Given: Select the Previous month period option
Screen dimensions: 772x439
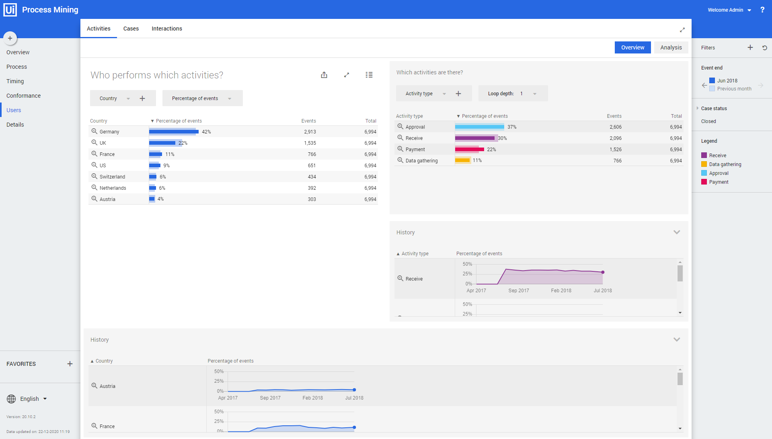Looking at the screenshot, I should pyautogui.click(x=734, y=89).
